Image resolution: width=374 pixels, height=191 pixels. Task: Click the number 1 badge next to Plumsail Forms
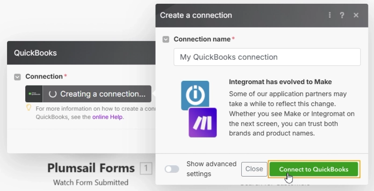click(146, 169)
